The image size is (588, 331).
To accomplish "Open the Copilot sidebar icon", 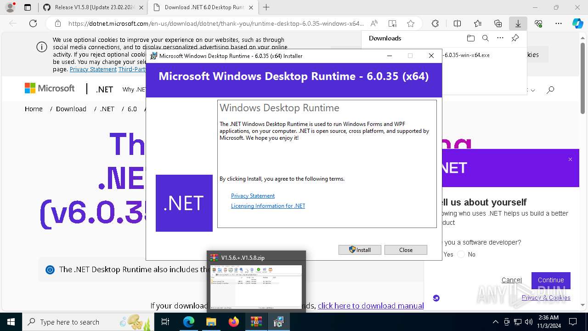I will [x=577, y=23].
